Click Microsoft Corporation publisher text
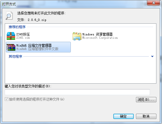The image size is (162, 124). point(100,38)
